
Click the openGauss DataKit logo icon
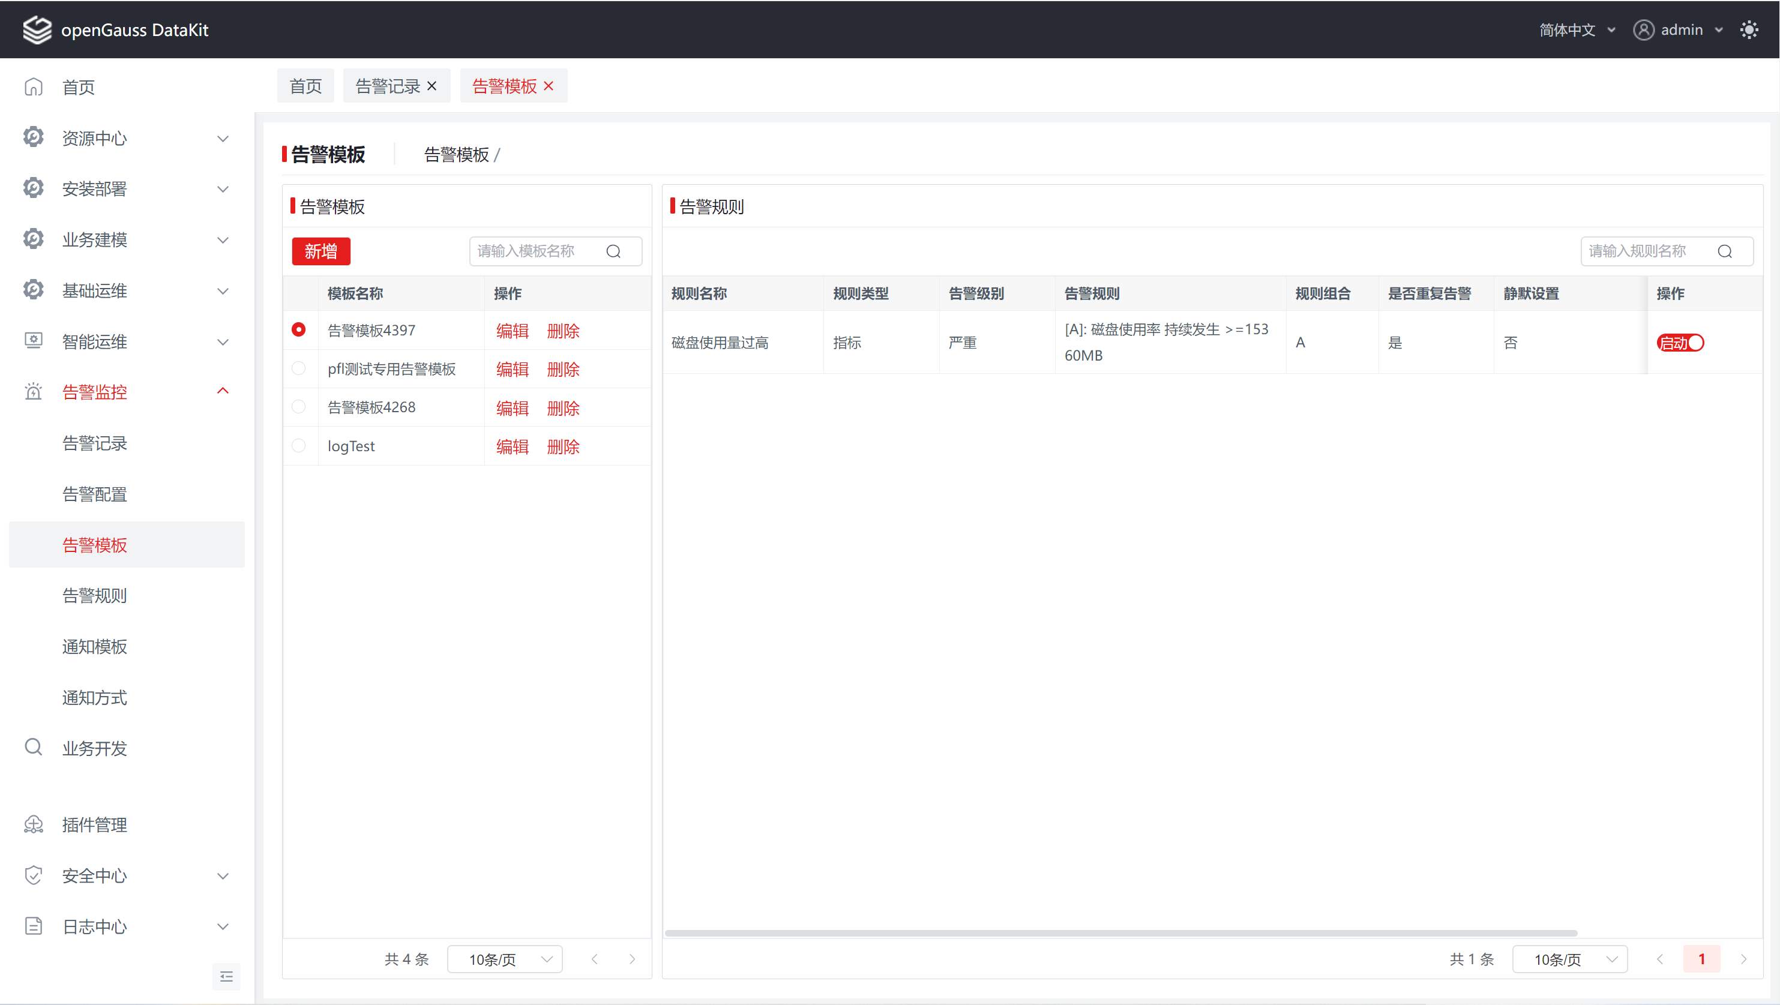click(37, 30)
